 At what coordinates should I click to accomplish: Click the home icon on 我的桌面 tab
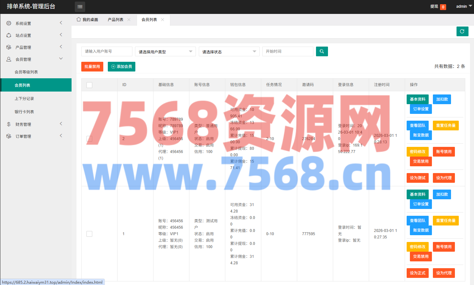point(79,19)
